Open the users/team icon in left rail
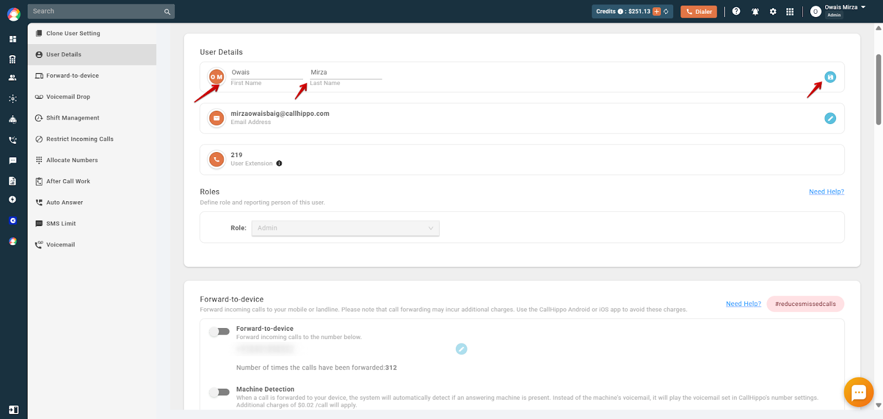The width and height of the screenshot is (883, 419). tap(13, 78)
